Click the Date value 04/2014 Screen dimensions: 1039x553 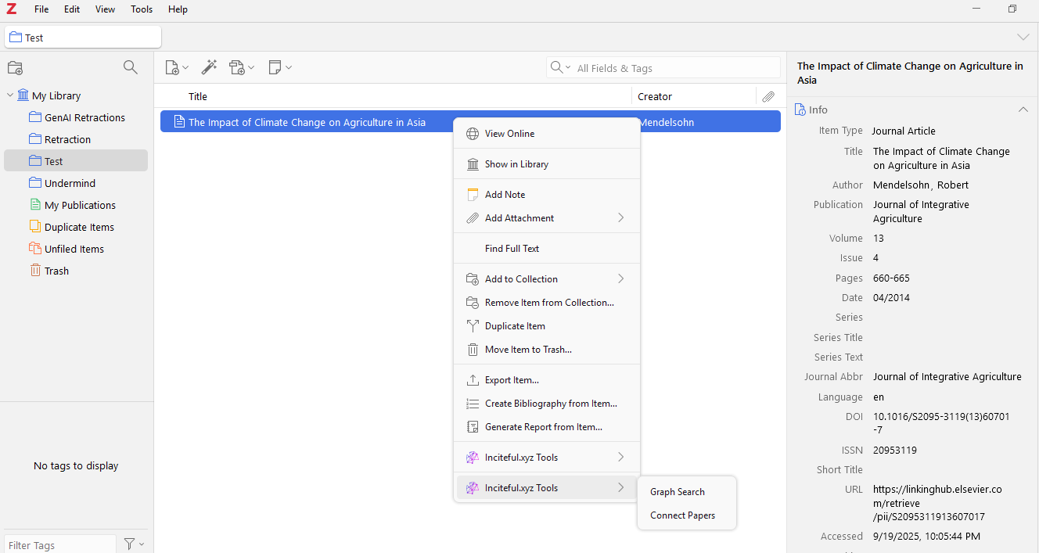(891, 298)
